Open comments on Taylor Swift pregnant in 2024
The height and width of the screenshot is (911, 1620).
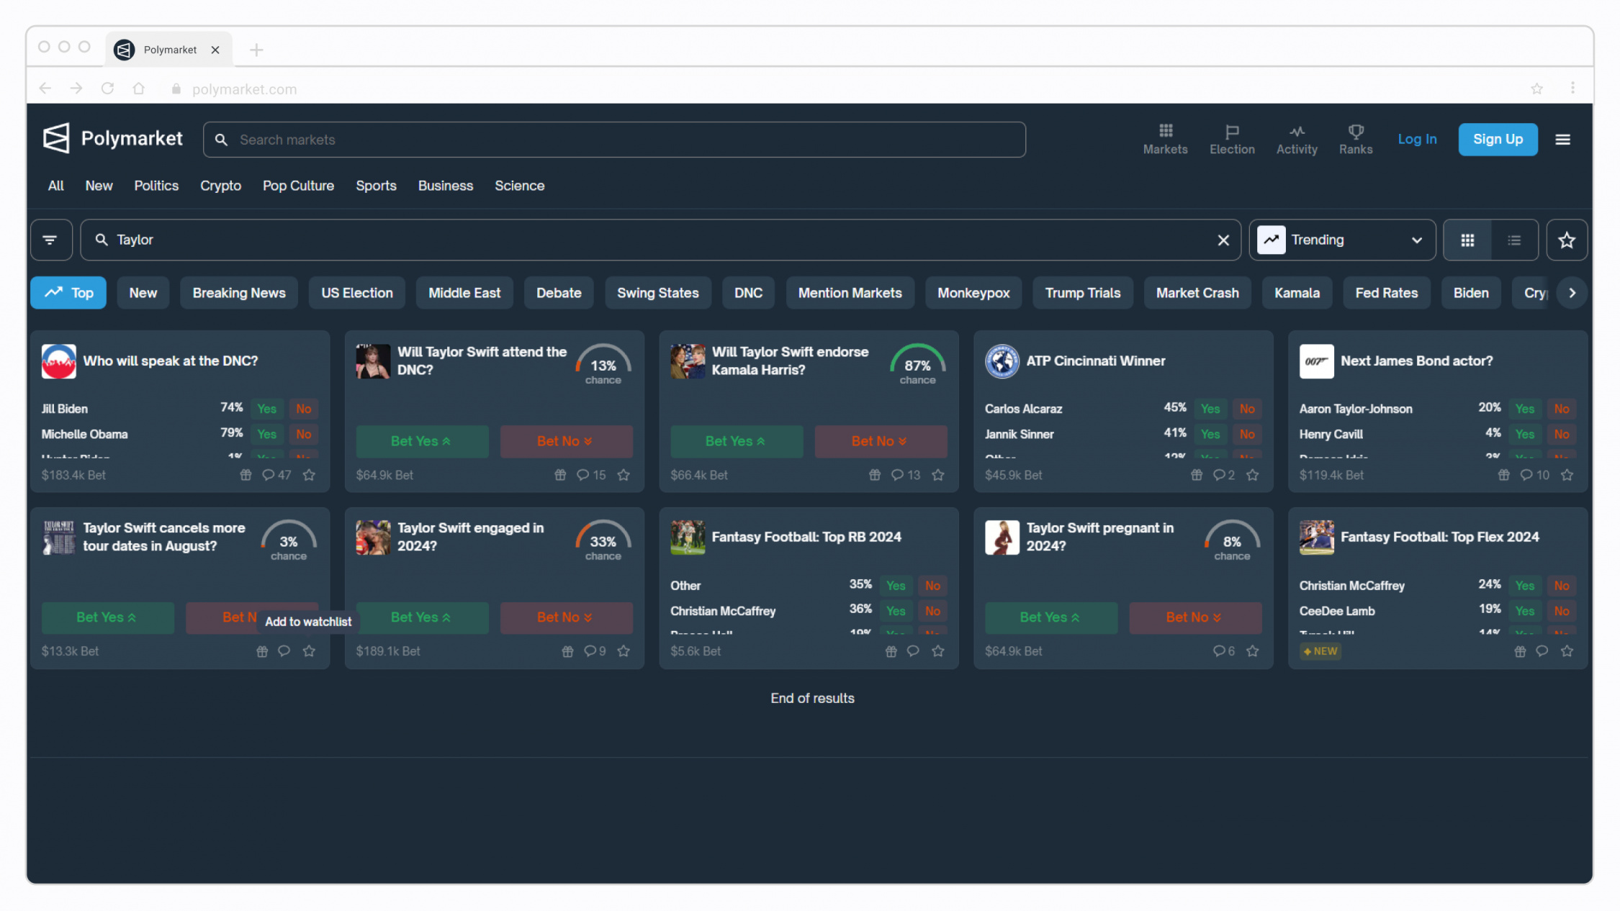point(1223,651)
